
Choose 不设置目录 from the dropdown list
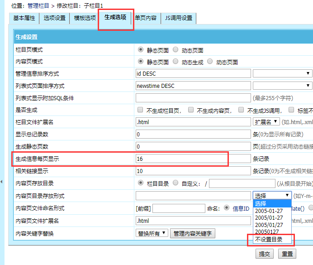[x=269, y=239]
